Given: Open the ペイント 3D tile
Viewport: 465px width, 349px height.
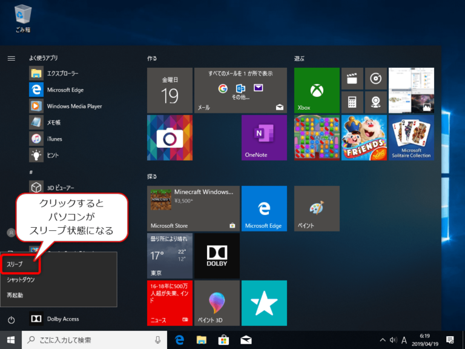Looking at the screenshot, I should pyautogui.click(x=217, y=303).
